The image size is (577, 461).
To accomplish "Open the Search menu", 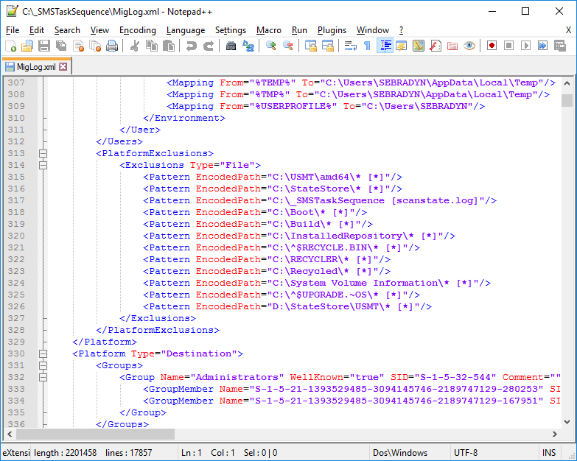I will tap(67, 30).
